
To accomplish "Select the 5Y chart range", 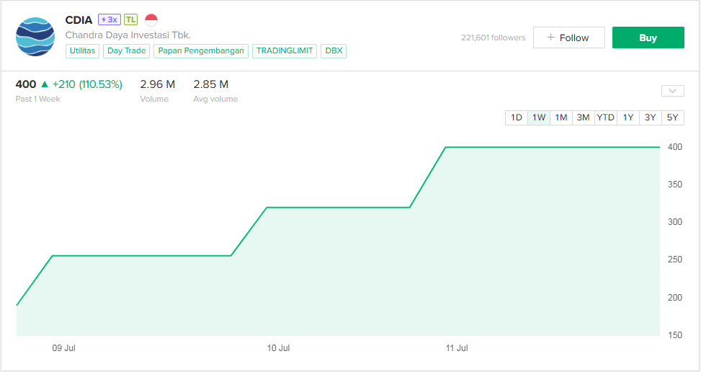I will pyautogui.click(x=673, y=118).
